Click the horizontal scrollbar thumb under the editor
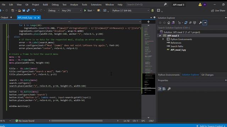Viewport: 227px width, 127px height. click(77, 121)
